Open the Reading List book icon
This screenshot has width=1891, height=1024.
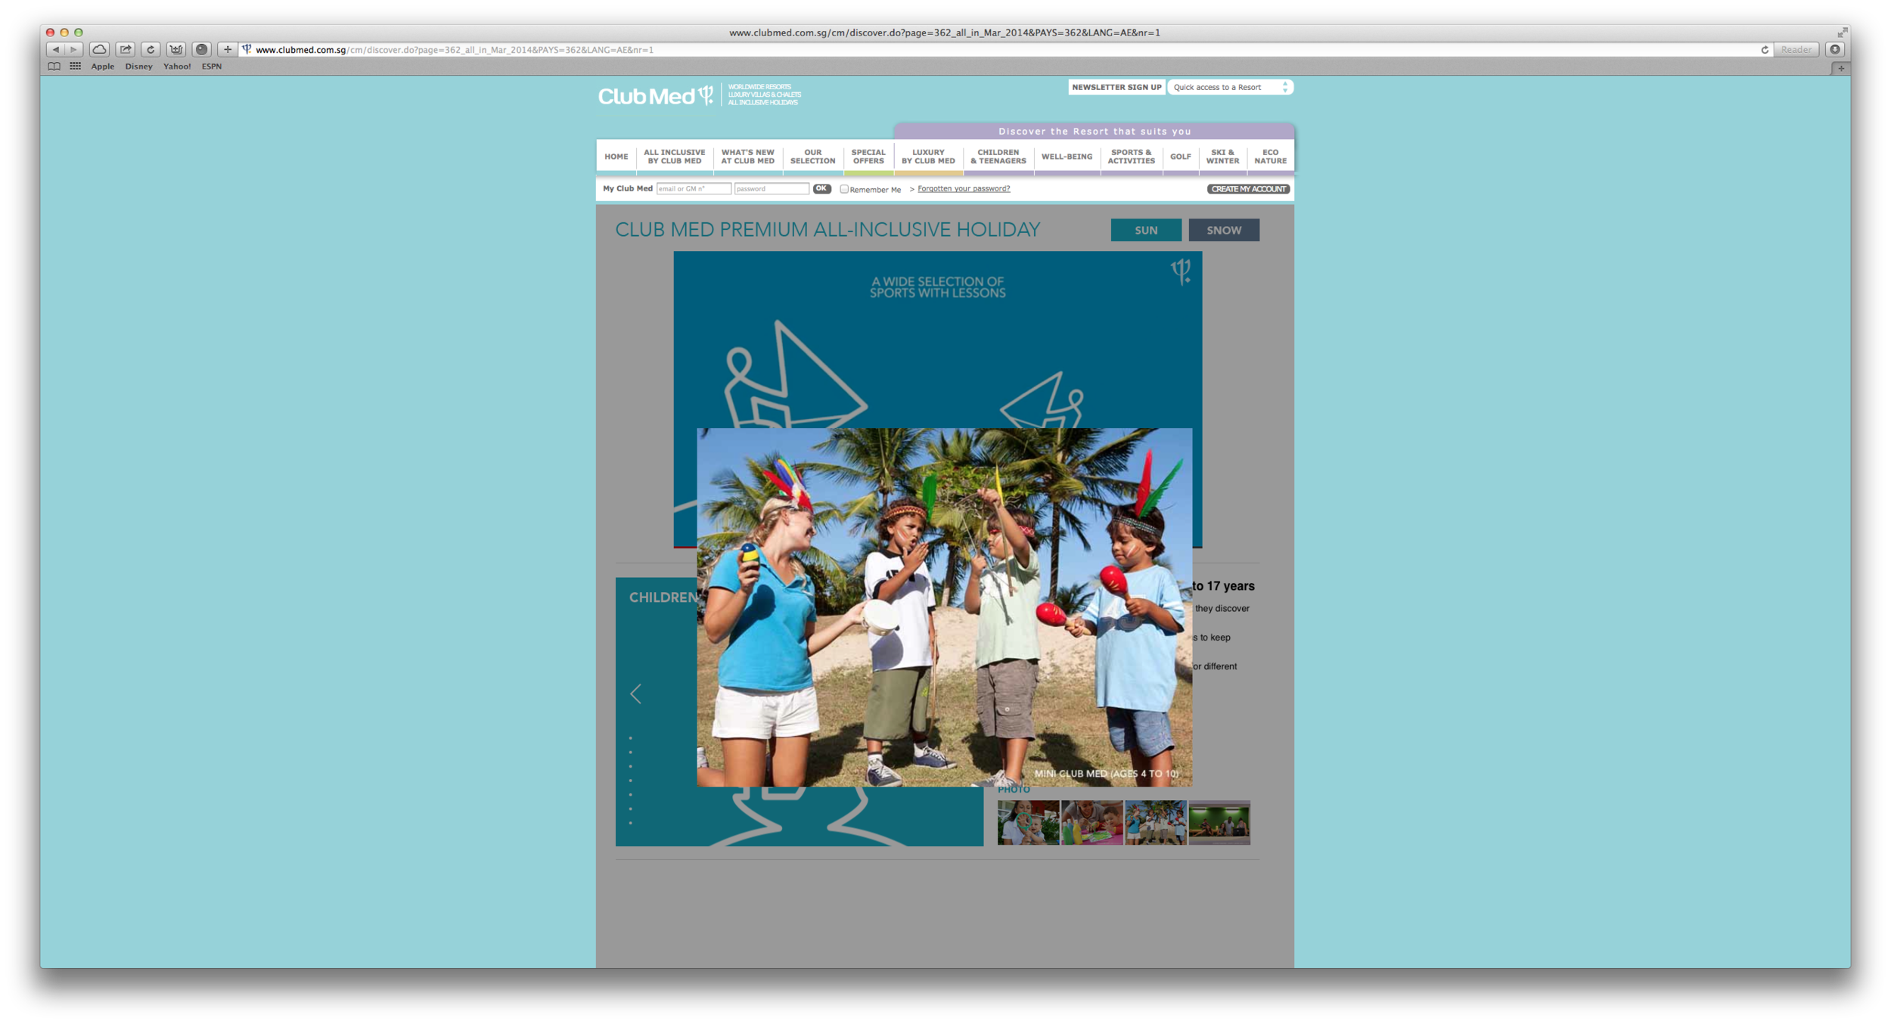coord(54,67)
